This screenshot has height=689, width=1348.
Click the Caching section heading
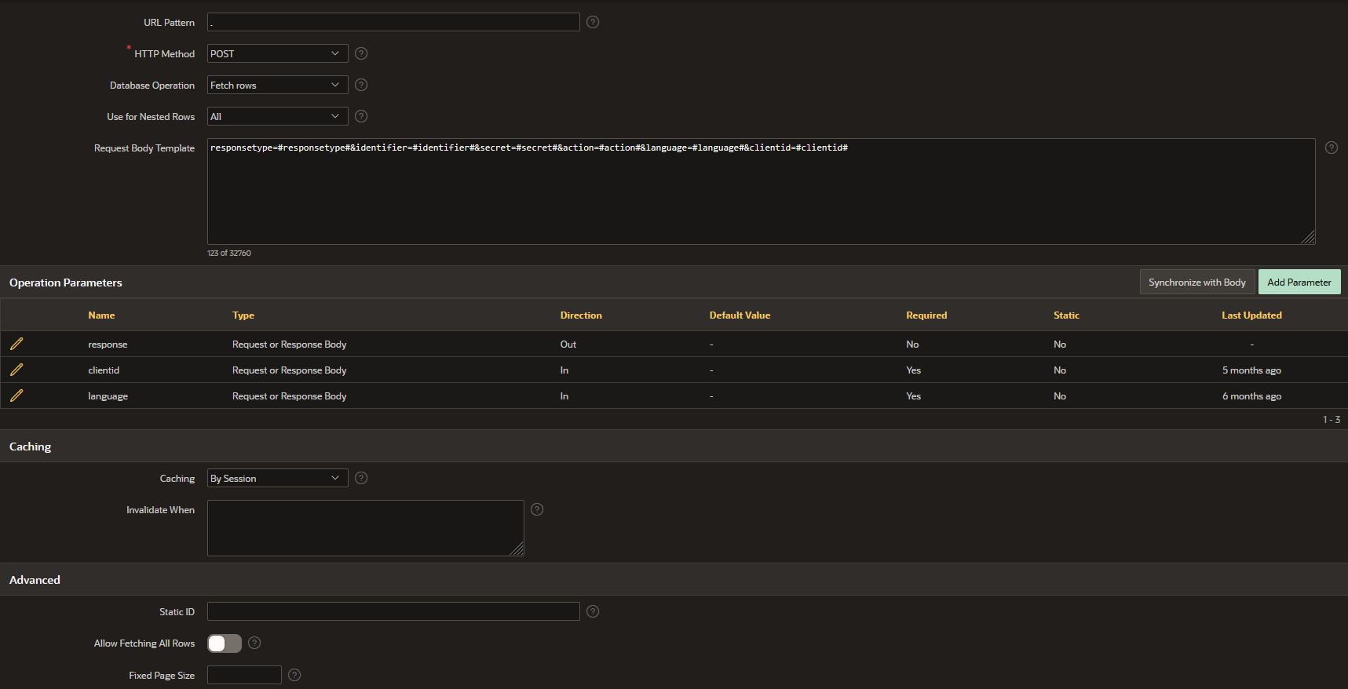point(30,447)
